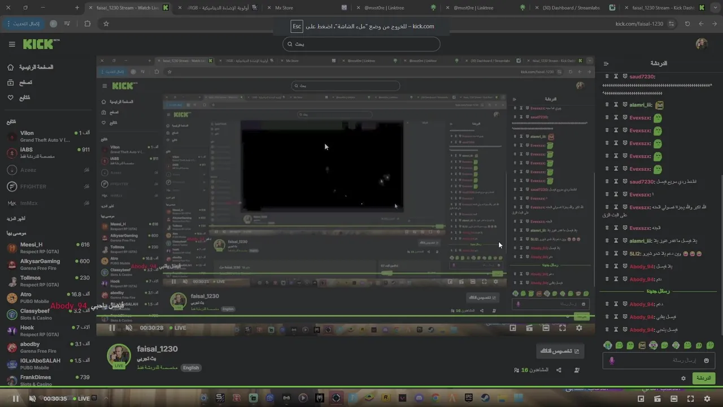Open تتابع in the Kick sidebar

19,98
